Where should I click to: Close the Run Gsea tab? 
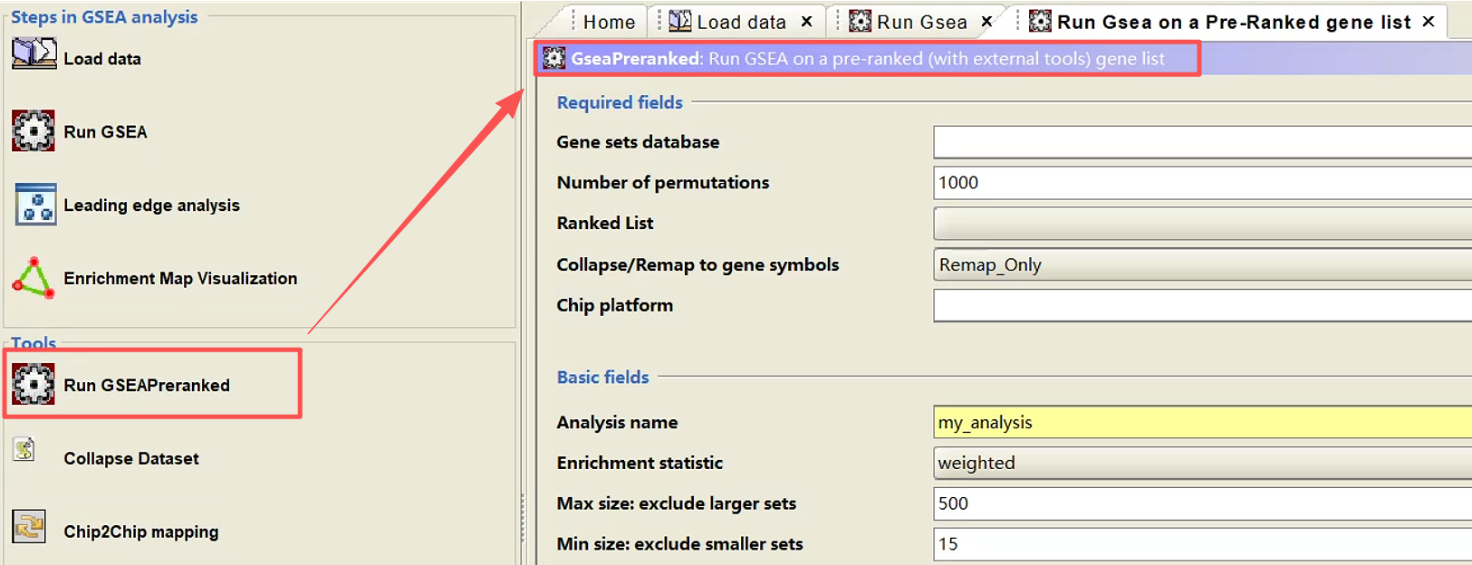point(987,22)
